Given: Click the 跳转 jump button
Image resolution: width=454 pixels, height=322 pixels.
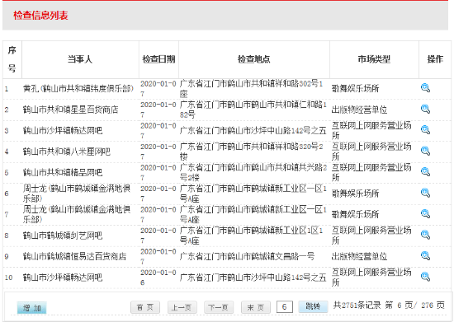Looking at the screenshot, I should [313, 306].
